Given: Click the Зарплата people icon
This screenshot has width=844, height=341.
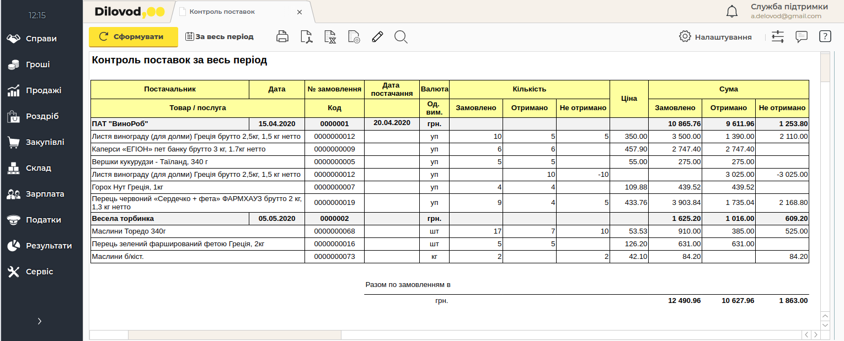Looking at the screenshot, I should [x=14, y=194].
